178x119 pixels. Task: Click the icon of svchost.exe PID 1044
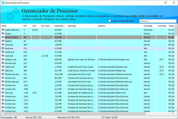tap(3, 85)
